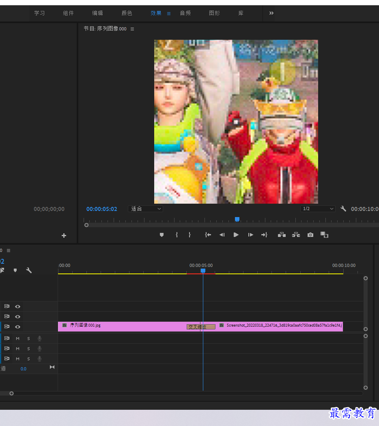Click the Program monitor playhead marker
The image size is (379, 426).
237,219
